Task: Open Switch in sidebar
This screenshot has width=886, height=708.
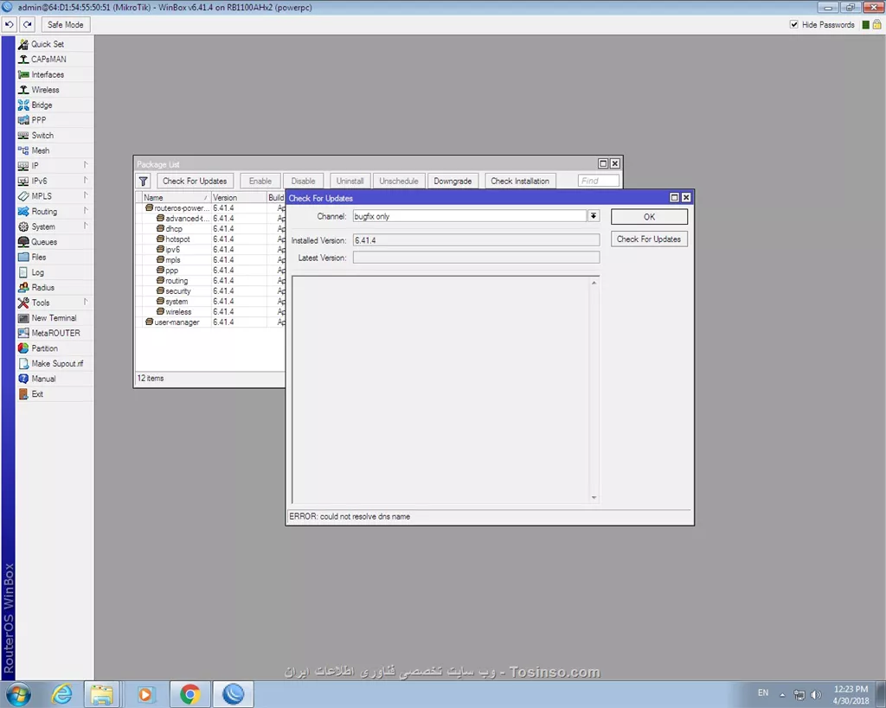Action: tap(55, 136)
